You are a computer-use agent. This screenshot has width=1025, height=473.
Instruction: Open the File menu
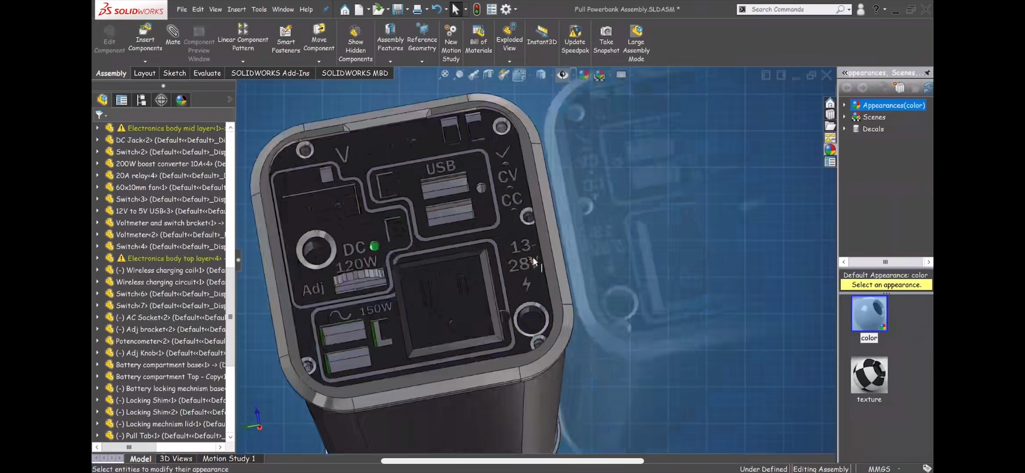pos(181,9)
